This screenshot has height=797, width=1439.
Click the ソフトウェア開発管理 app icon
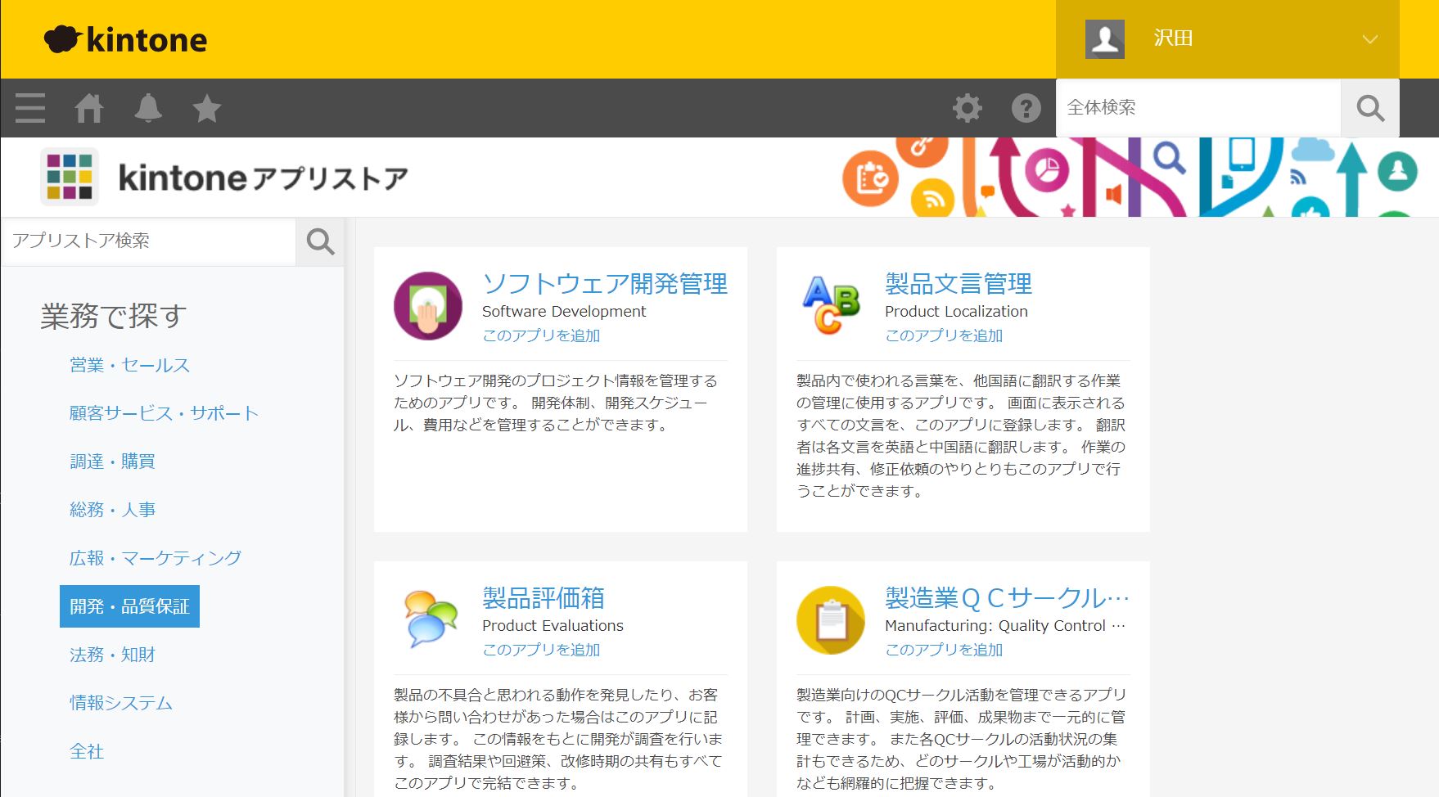tap(428, 306)
